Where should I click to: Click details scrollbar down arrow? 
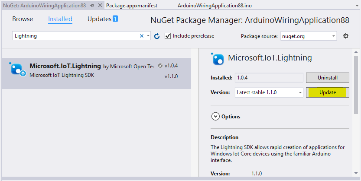coord(356,173)
